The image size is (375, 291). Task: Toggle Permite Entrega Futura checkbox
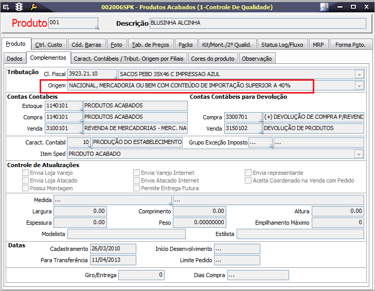pyautogui.click(x=136, y=188)
